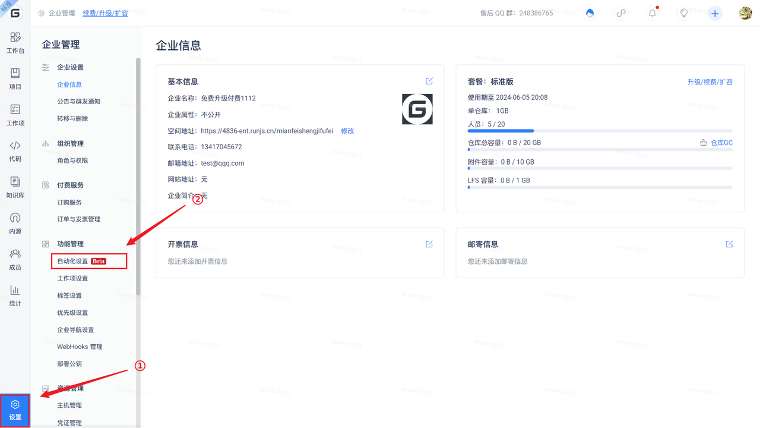Click the blue water-drop icon in header

pyautogui.click(x=590, y=13)
